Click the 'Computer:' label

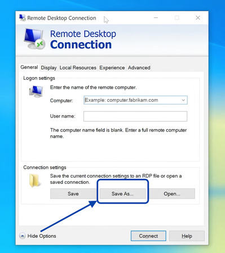(61, 101)
